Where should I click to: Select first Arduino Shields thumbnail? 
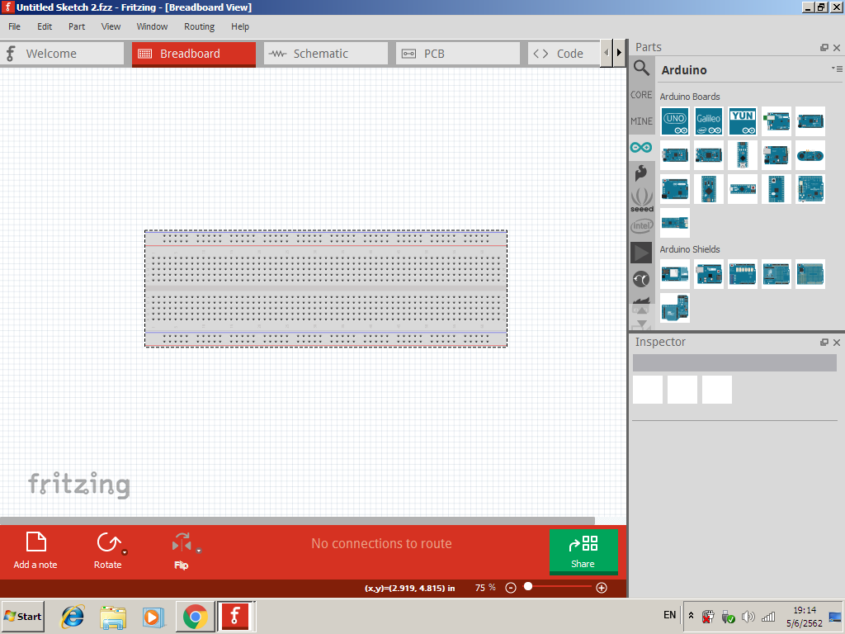675,274
